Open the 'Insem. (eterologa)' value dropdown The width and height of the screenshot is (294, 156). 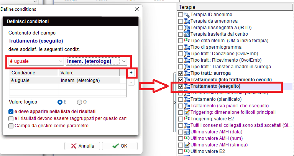(124, 61)
